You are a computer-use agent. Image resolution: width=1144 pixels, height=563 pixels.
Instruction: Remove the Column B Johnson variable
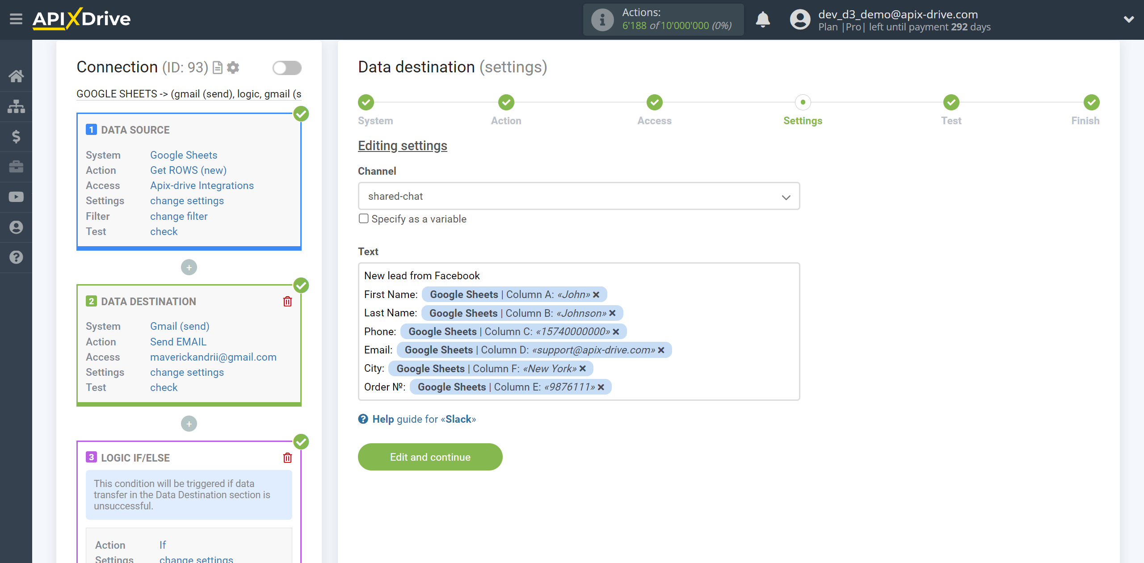coord(613,313)
